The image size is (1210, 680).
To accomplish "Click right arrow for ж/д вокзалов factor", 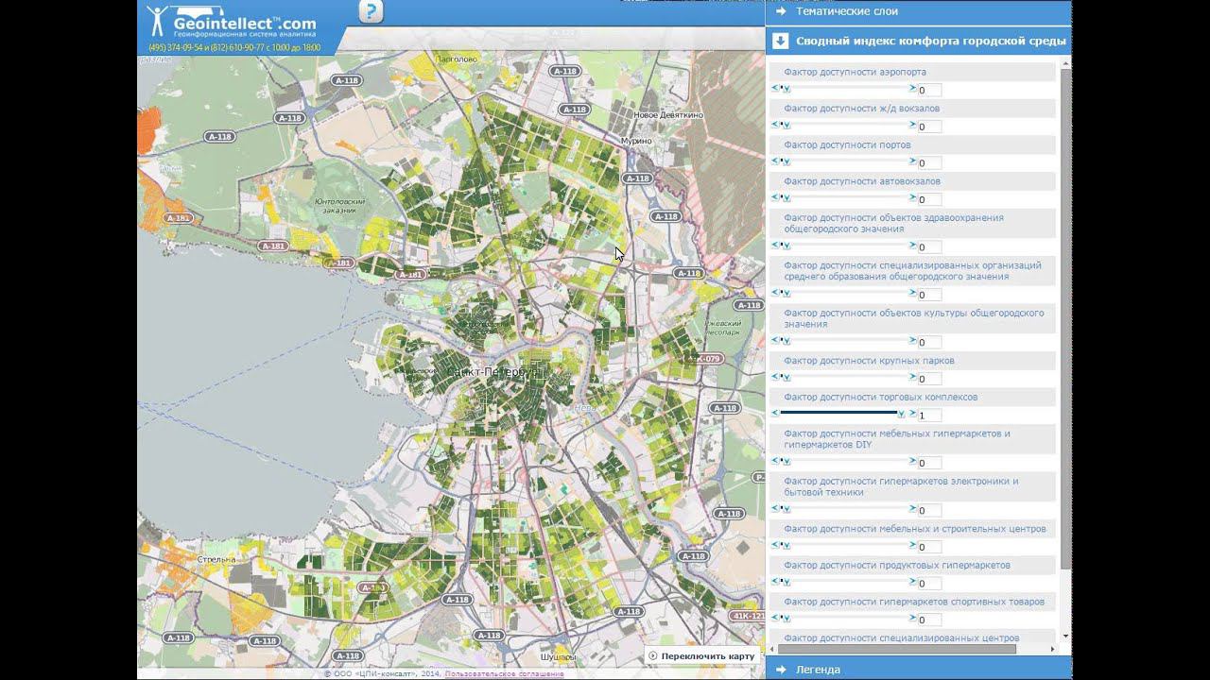I will tap(912, 125).
